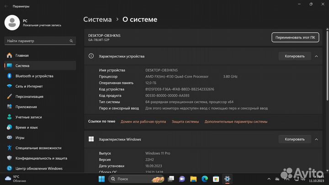
Task: Open Приложения settings page
Action: click(26, 107)
